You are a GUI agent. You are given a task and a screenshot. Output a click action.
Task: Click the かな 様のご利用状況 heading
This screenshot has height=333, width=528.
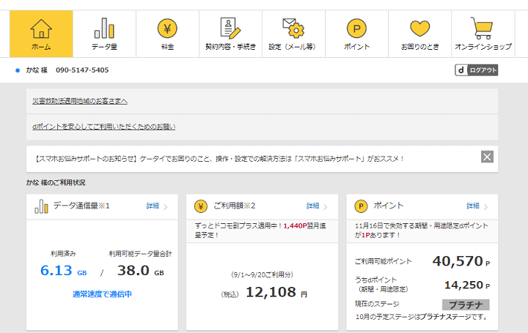click(56, 182)
